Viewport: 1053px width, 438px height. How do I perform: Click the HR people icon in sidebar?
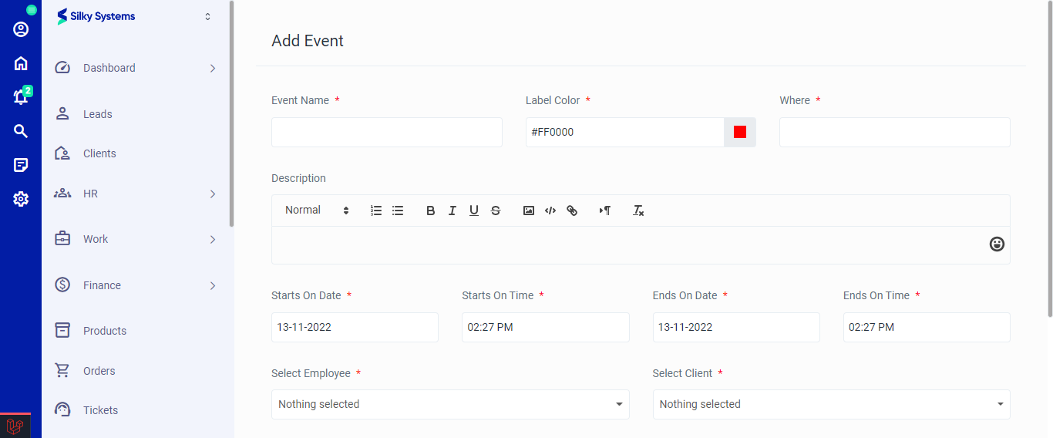click(62, 194)
